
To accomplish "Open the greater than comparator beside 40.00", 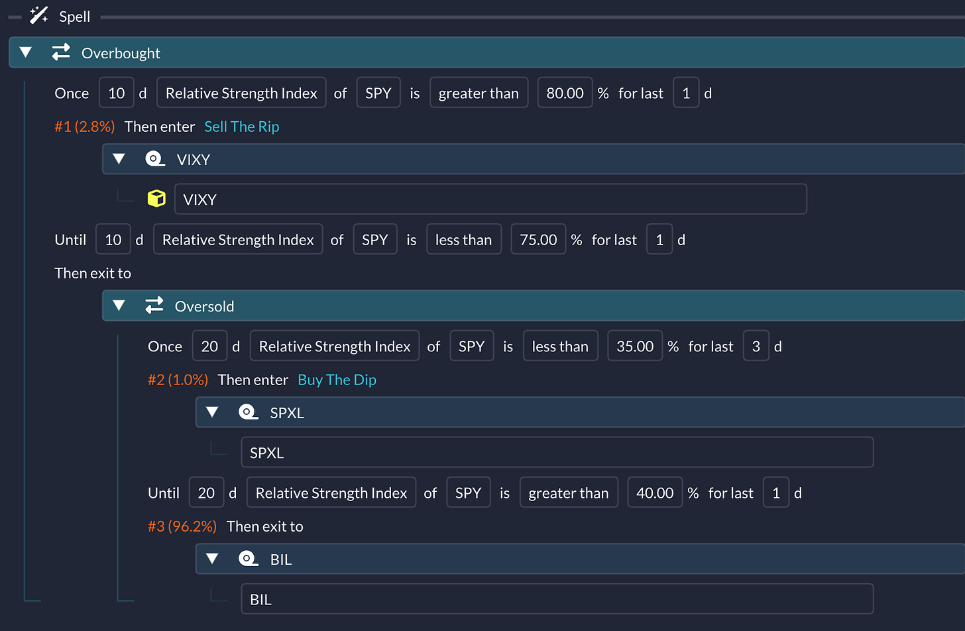I will tap(569, 492).
